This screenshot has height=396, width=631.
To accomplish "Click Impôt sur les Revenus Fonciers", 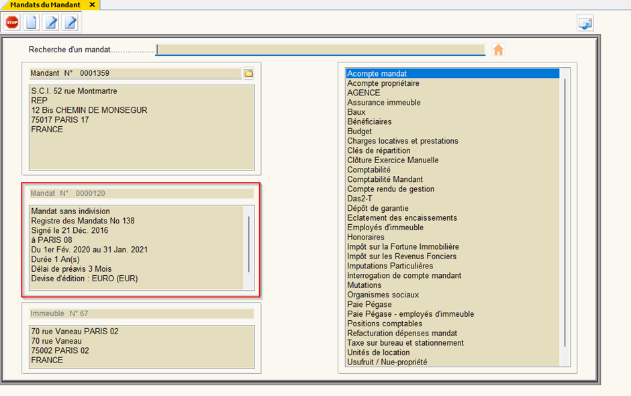I will tap(401, 256).
